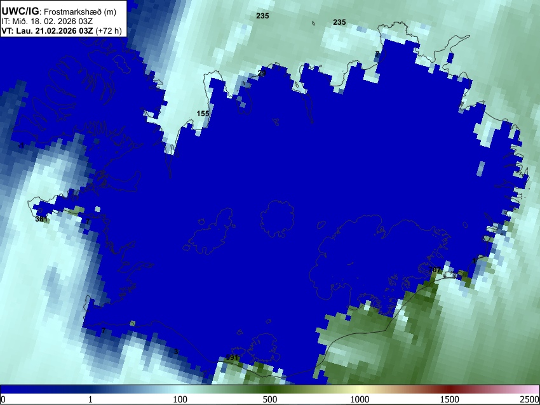Select the legend tick label 1

[x=90, y=399]
